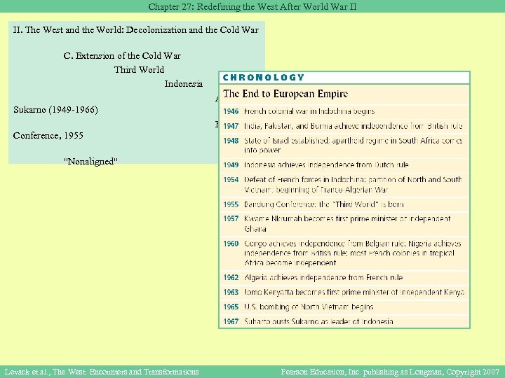Select 'Sukarno (1949-1966)' text
Screen dimensions: 505x378
55,110
